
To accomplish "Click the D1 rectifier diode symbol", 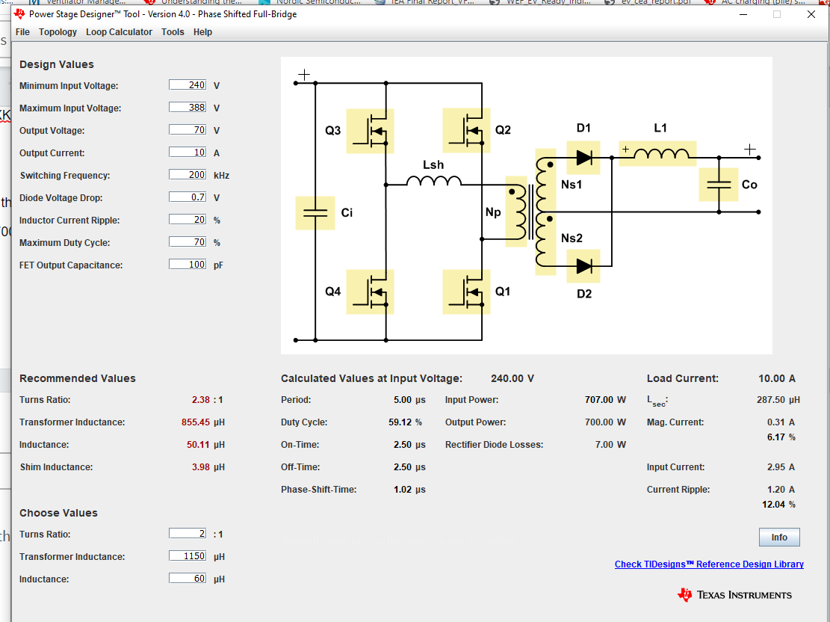I will (583, 157).
